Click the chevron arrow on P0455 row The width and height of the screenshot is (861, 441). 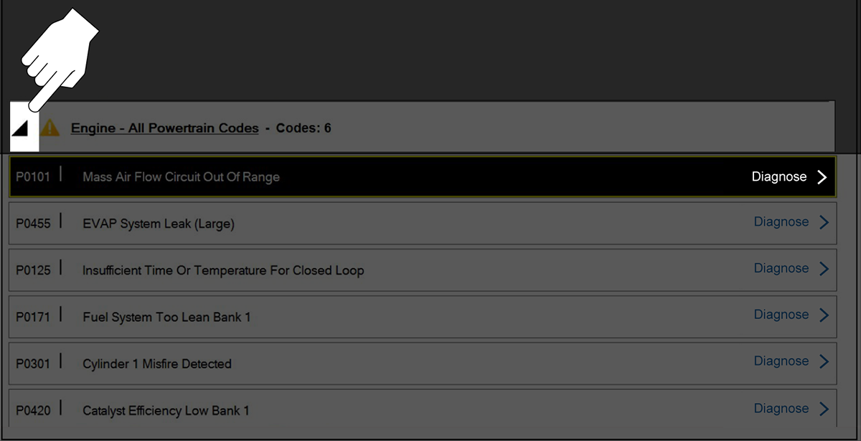click(x=824, y=223)
